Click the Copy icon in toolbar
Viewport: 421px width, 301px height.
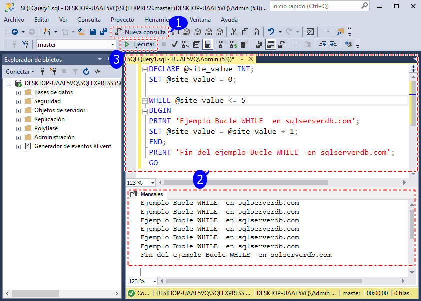pyautogui.click(x=245, y=32)
